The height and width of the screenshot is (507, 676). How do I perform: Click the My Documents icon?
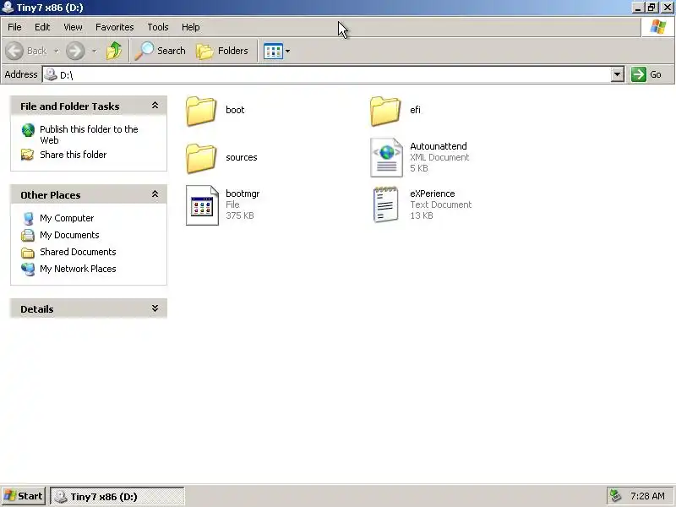pos(28,235)
